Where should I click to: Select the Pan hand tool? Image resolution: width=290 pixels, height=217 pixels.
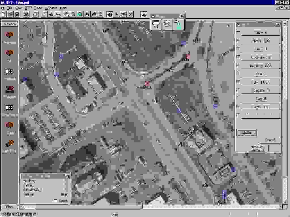point(67,14)
